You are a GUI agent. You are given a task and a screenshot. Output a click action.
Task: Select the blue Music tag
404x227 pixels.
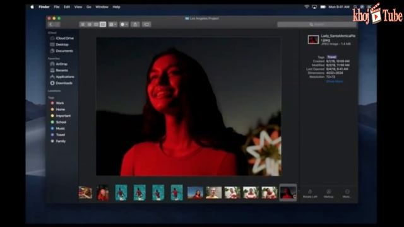[57, 129]
